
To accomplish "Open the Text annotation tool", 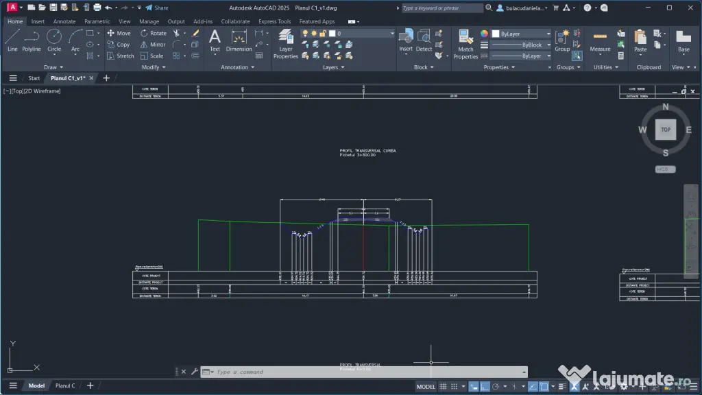I will tap(215, 40).
